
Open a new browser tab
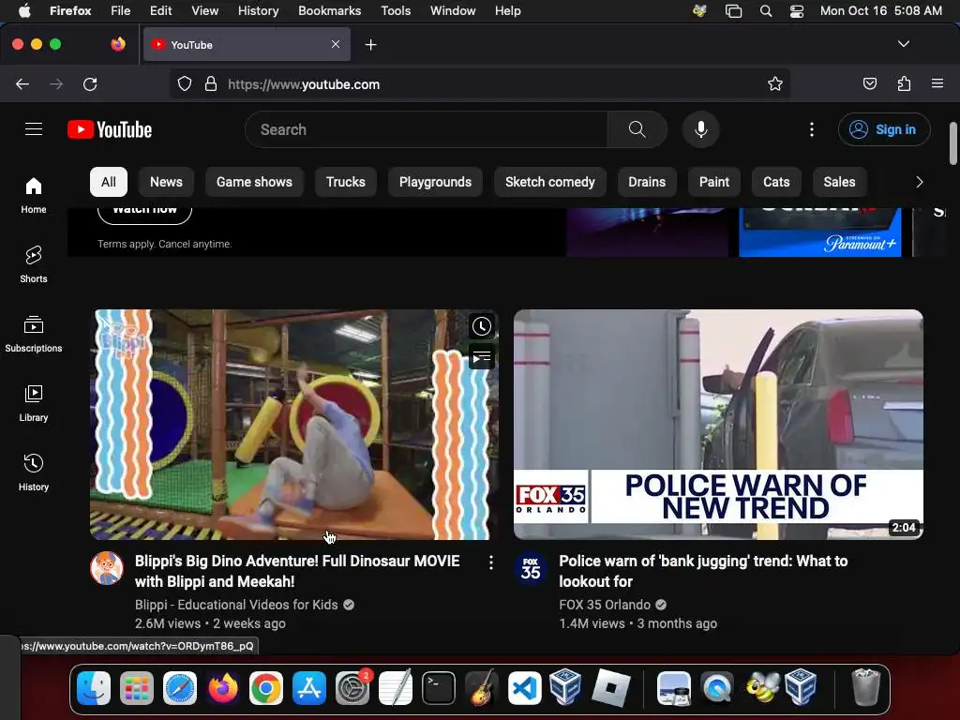coord(370,45)
